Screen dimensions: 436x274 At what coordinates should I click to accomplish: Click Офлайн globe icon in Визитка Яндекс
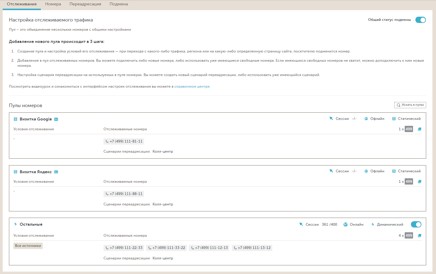coord(366,171)
